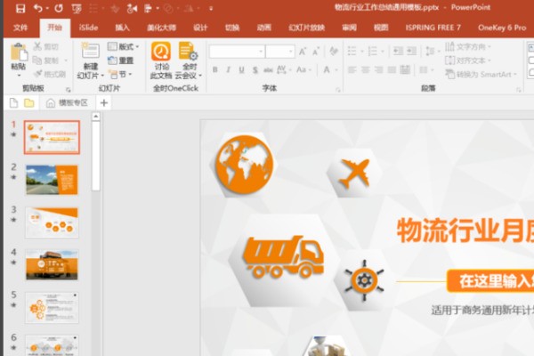
Task: Click the Undo arrow icon
Action: (x=37, y=8)
